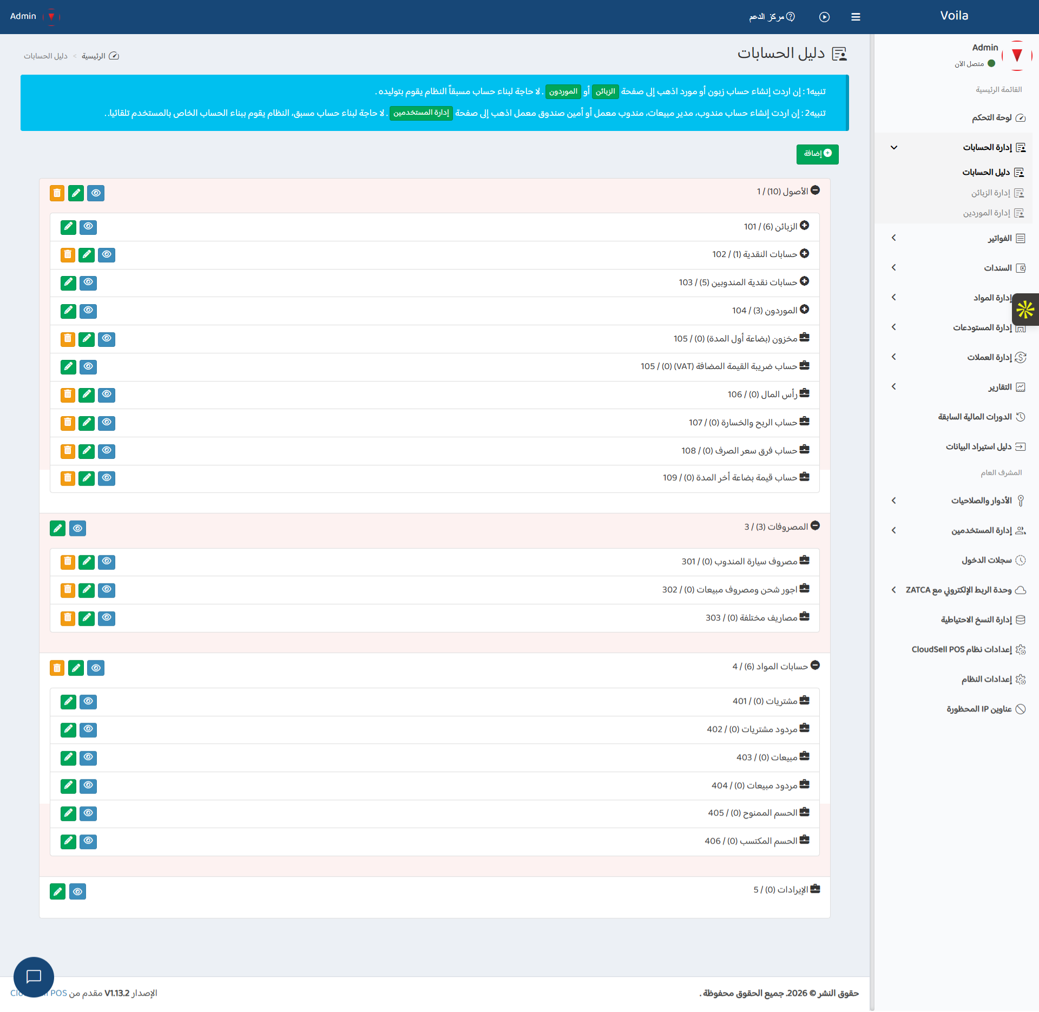This screenshot has height=1012, width=1039.
Task: Follow the الموردون link in notice
Action: (x=563, y=91)
